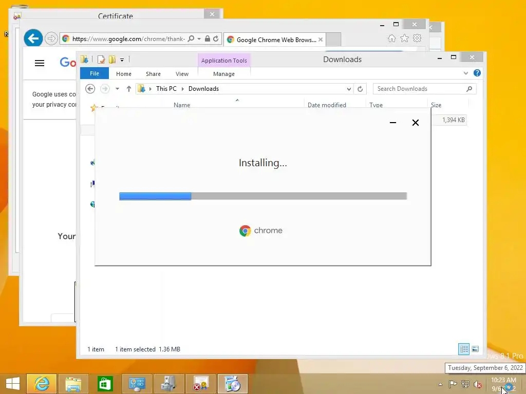
Task: Close the Chrome installer dialog
Action: click(415, 123)
